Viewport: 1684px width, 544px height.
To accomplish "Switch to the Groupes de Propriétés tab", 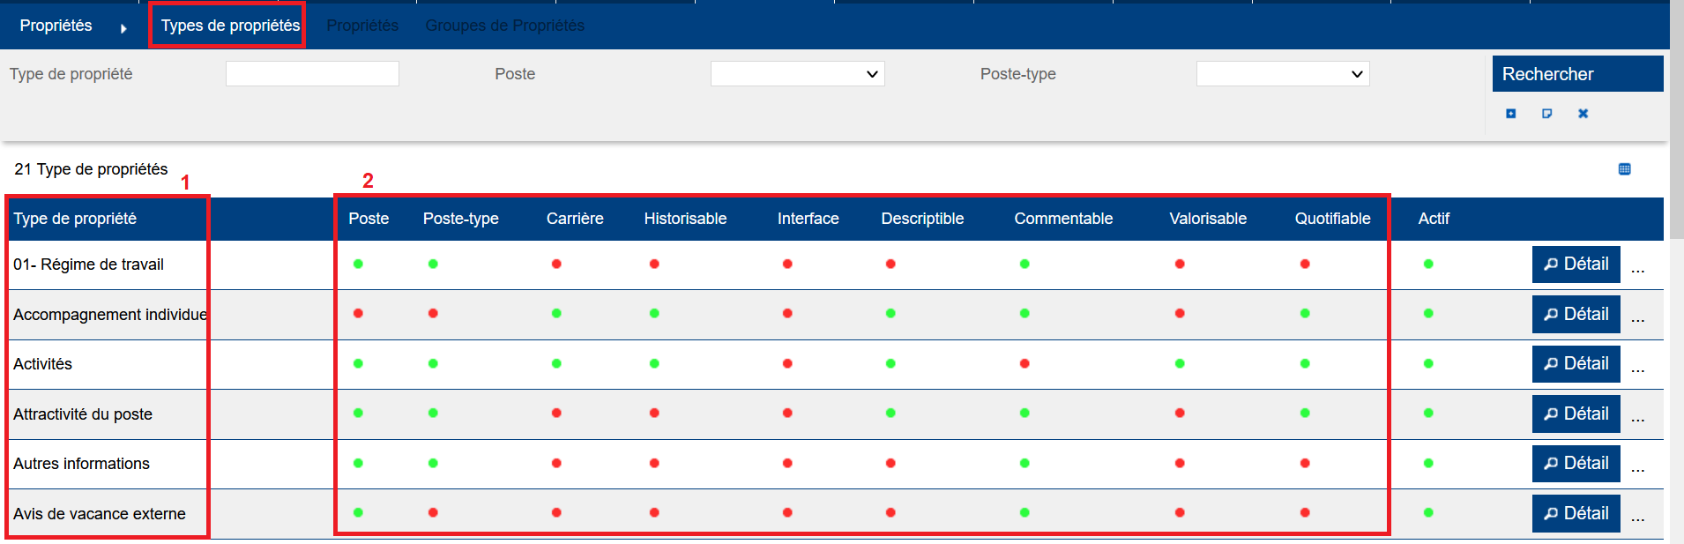I will click(504, 26).
